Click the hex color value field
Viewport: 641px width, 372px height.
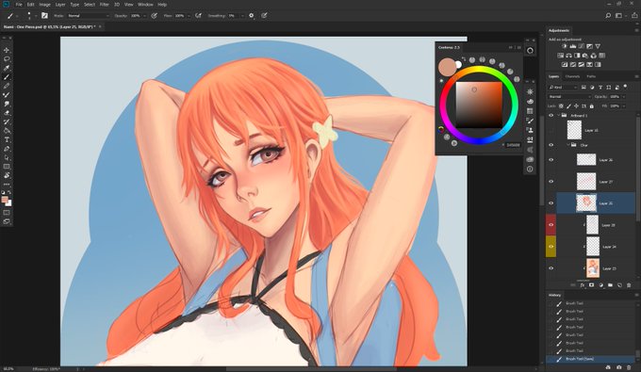click(513, 145)
